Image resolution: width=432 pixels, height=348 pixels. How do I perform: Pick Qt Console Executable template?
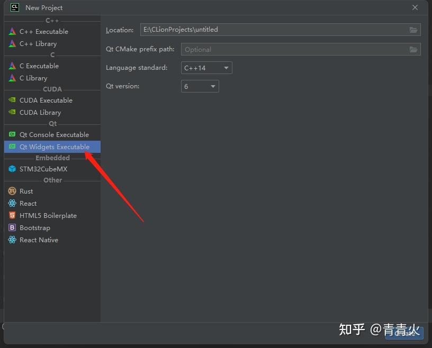point(52,135)
